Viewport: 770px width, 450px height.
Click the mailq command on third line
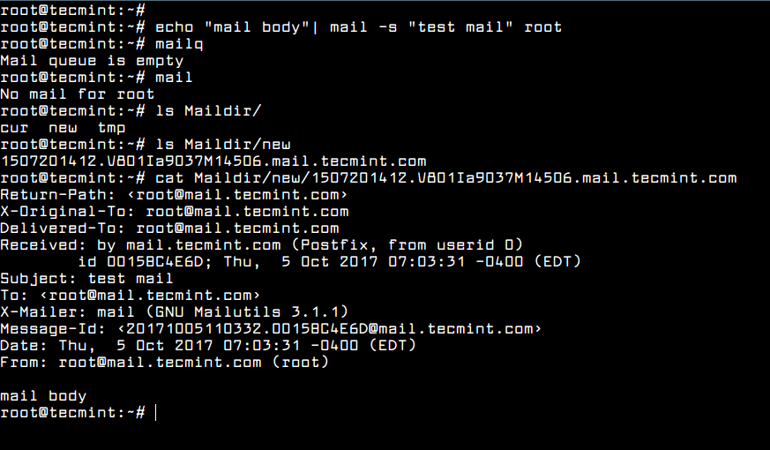click(179, 44)
